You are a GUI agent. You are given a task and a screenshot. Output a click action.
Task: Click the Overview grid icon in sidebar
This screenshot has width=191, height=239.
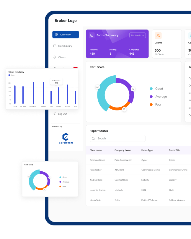click(57, 35)
